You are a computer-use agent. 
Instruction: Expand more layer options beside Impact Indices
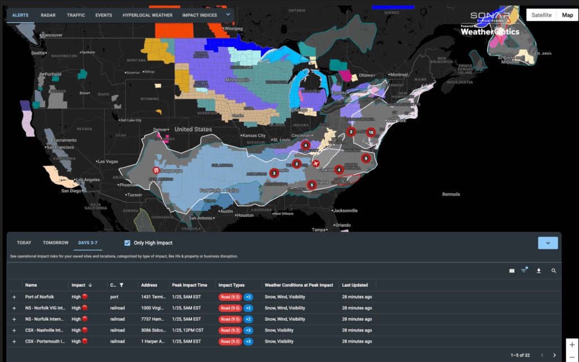[x=228, y=14]
